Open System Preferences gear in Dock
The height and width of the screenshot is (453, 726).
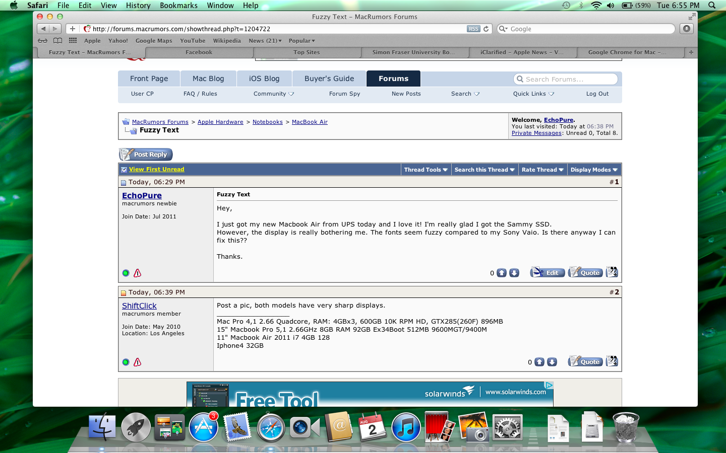(507, 428)
